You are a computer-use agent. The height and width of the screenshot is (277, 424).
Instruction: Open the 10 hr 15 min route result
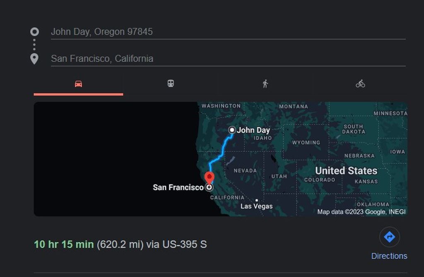(64, 244)
